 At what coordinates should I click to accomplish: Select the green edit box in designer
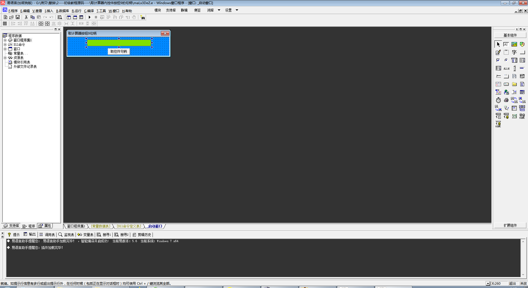[x=119, y=43]
